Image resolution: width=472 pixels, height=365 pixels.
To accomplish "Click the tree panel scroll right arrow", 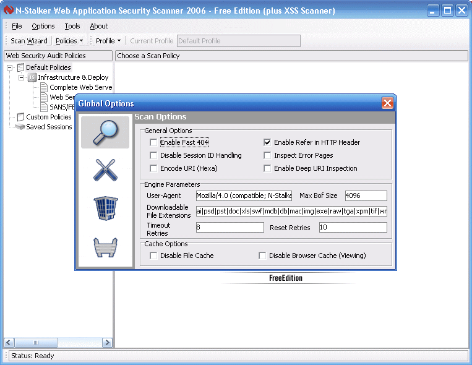I will (107, 343).
